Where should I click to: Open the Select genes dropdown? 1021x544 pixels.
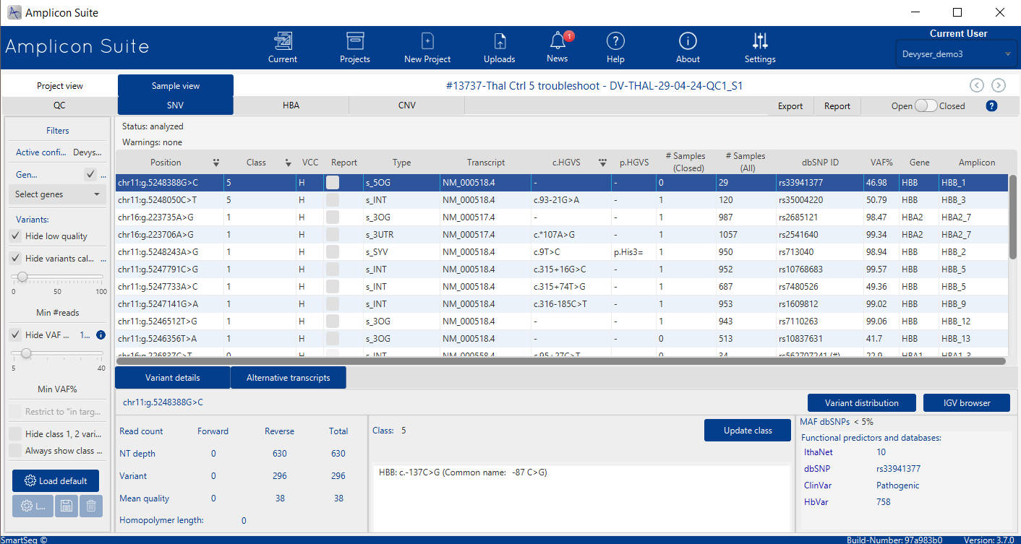(x=58, y=194)
